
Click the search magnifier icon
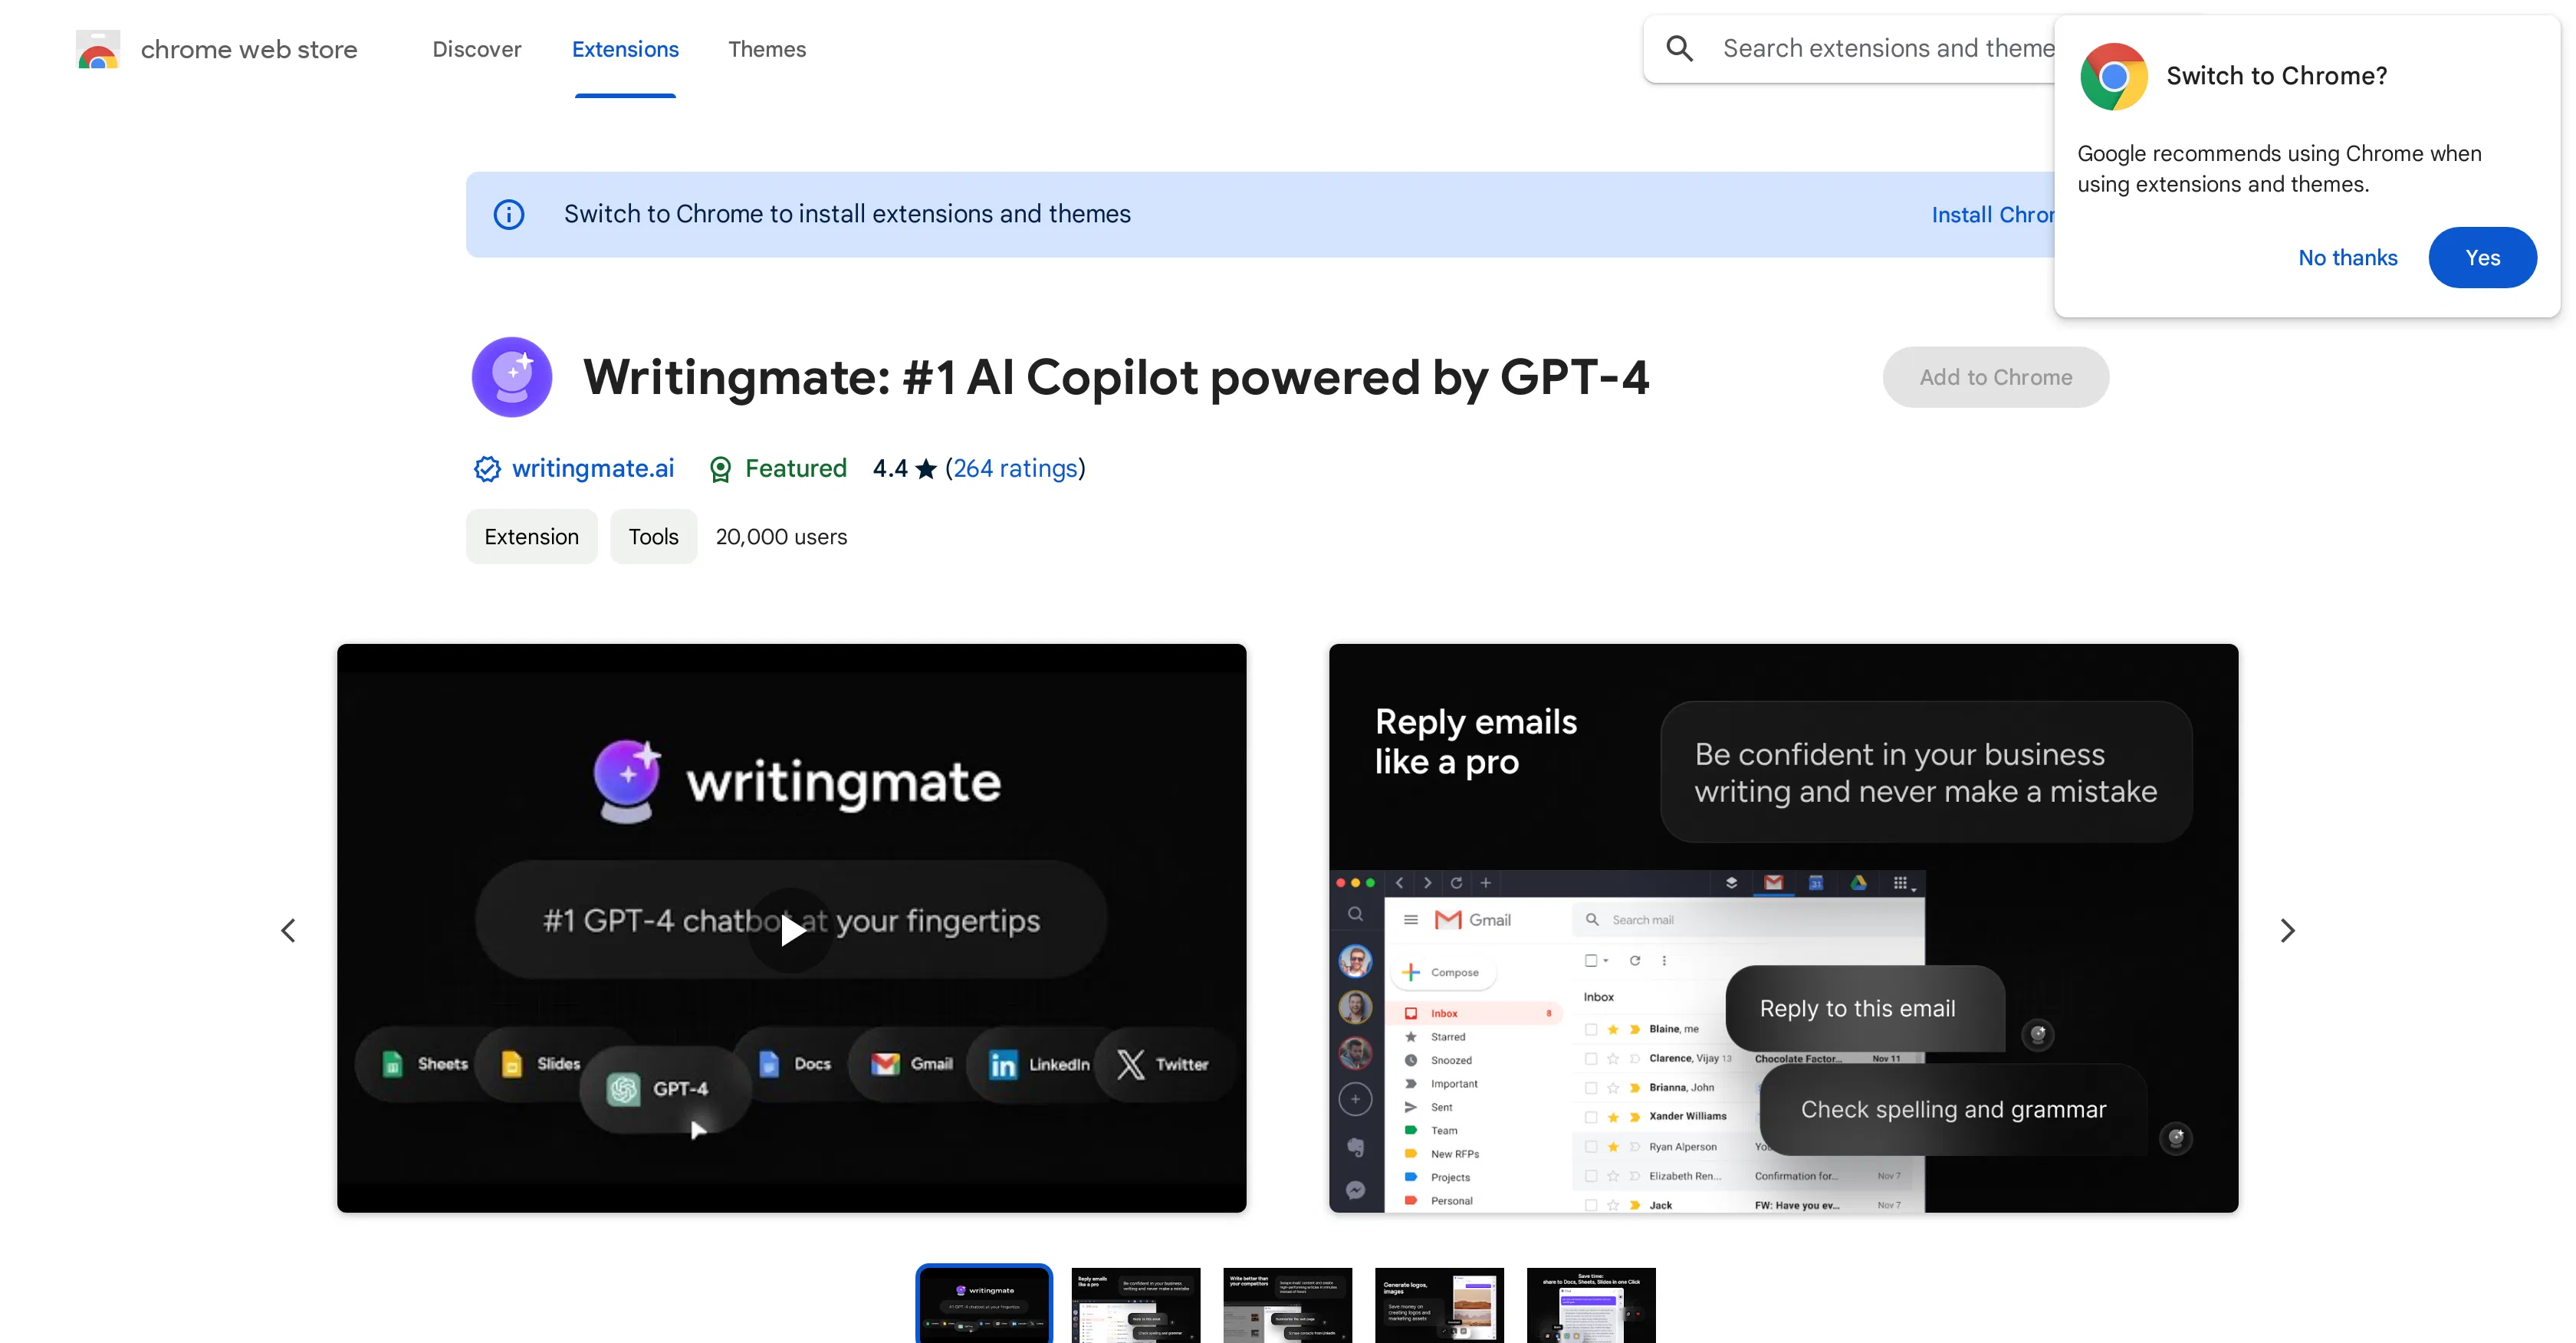1680,47
